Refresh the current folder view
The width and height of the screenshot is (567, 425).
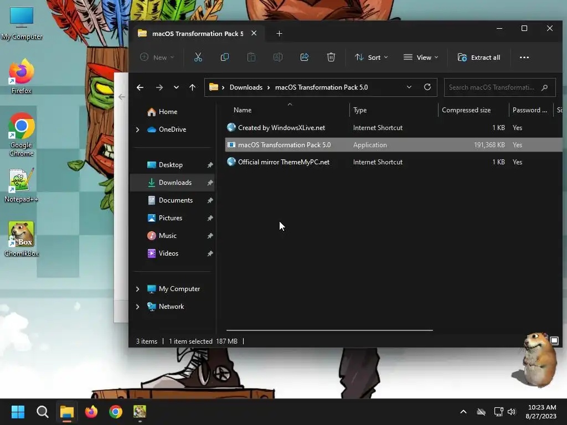(x=427, y=87)
